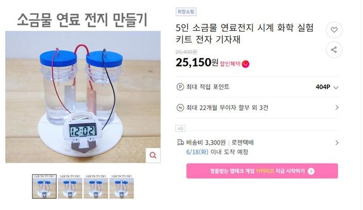Click the delivery truck icon
Screen dimensions: 363x210
[180, 142]
